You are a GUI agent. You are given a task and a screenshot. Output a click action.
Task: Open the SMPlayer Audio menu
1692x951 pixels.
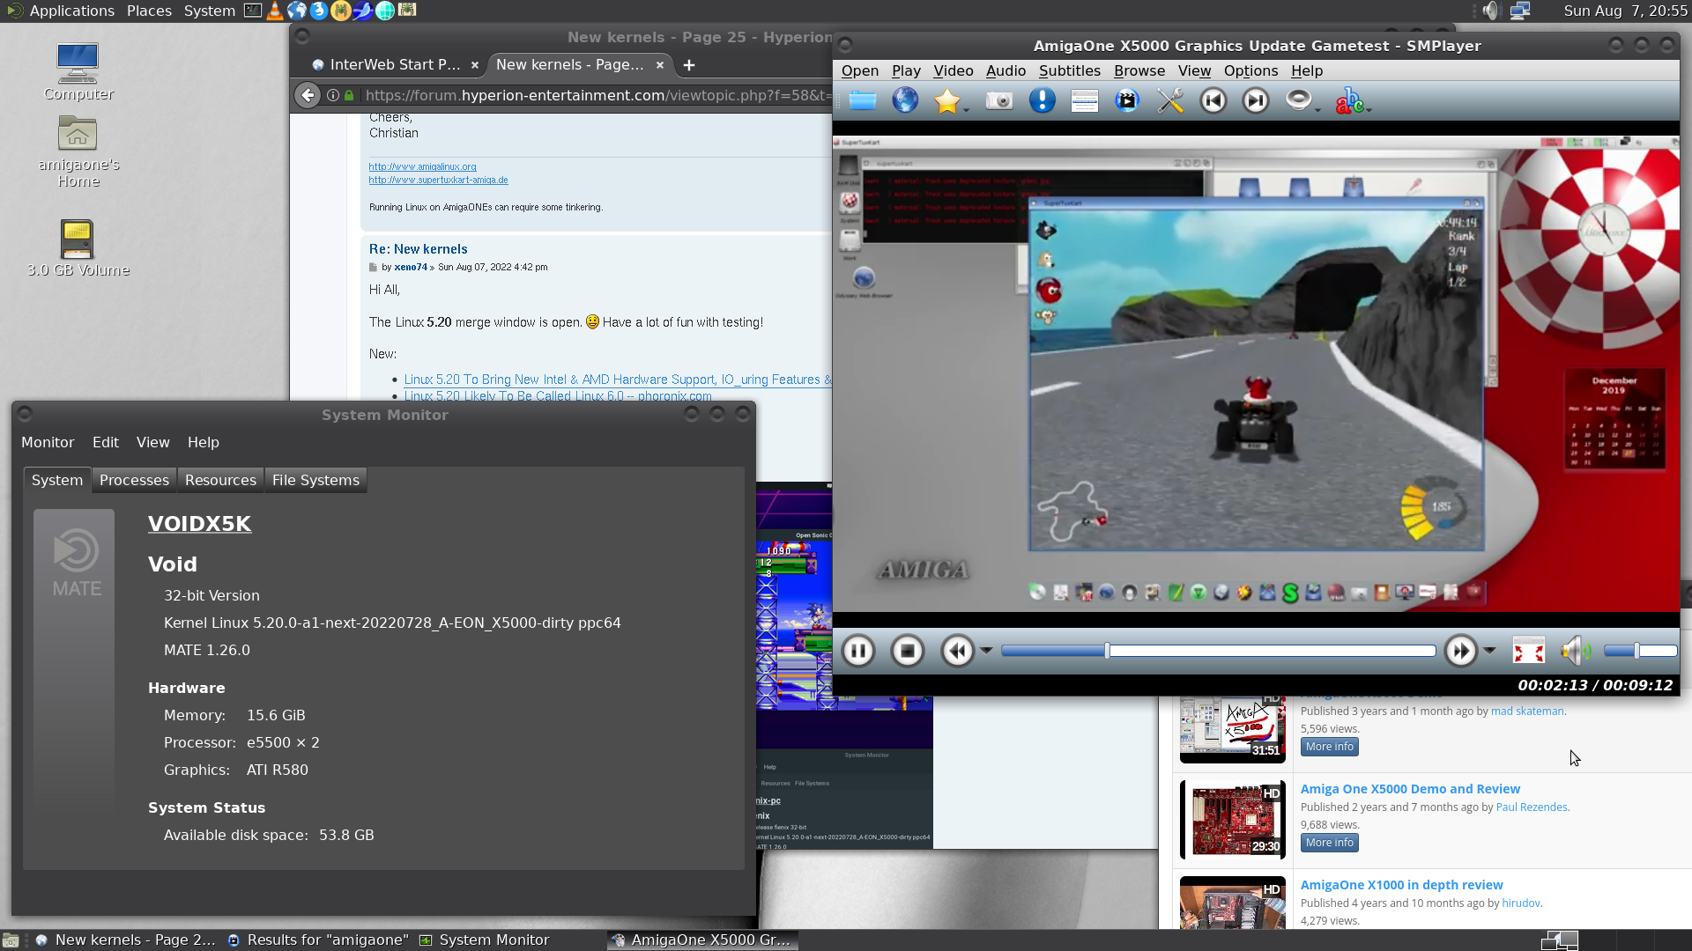pos(1006,70)
